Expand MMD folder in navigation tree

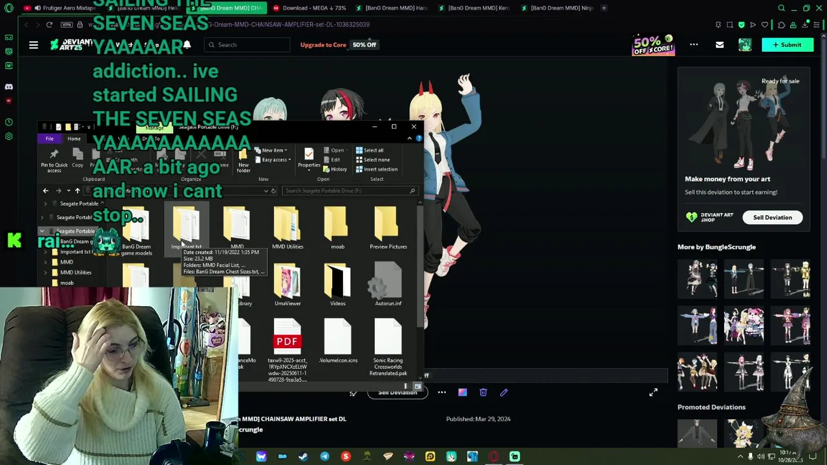46,262
